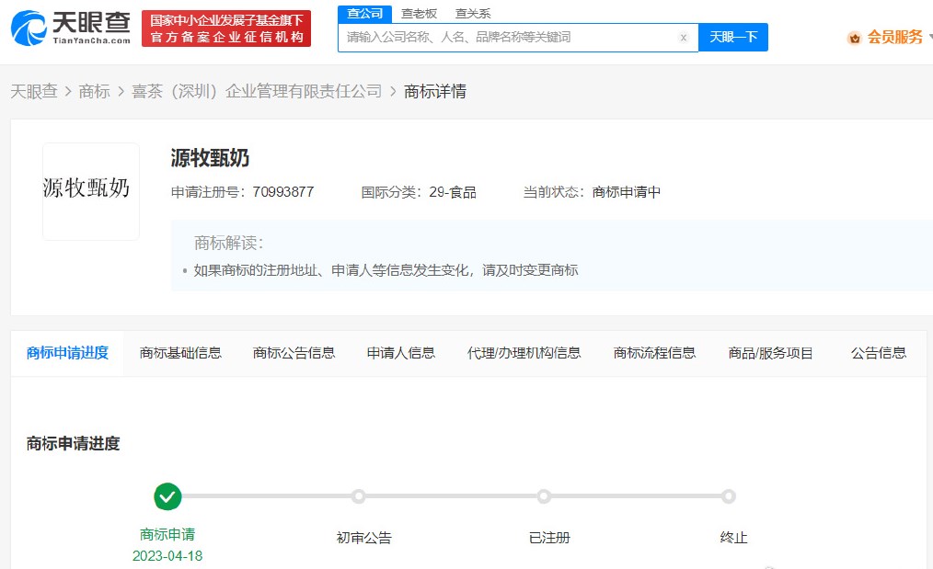Click the green check 商标申请 step marker
The width and height of the screenshot is (933, 569).
(x=167, y=496)
